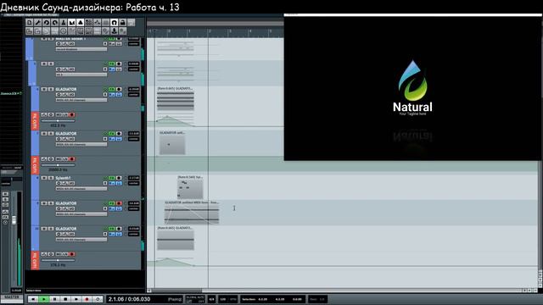Screen dimensions: 543x305
Task: Open the Sylenth1 track input dropdown
Action: click(x=81, y=189)
